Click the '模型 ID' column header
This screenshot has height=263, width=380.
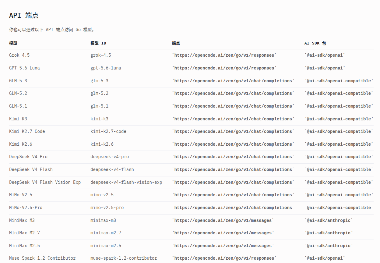pos(98,43)
